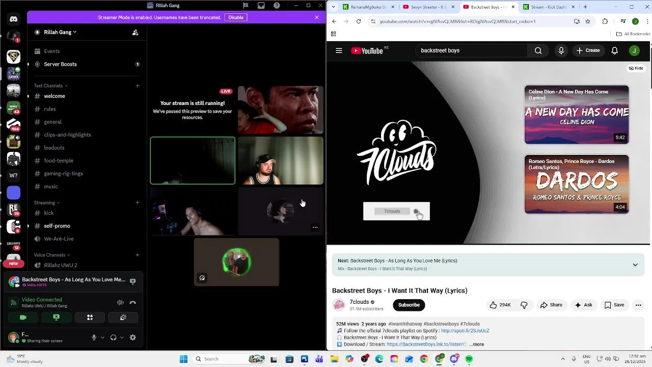Open Discord inbox icon in title bar

[261, 6]
